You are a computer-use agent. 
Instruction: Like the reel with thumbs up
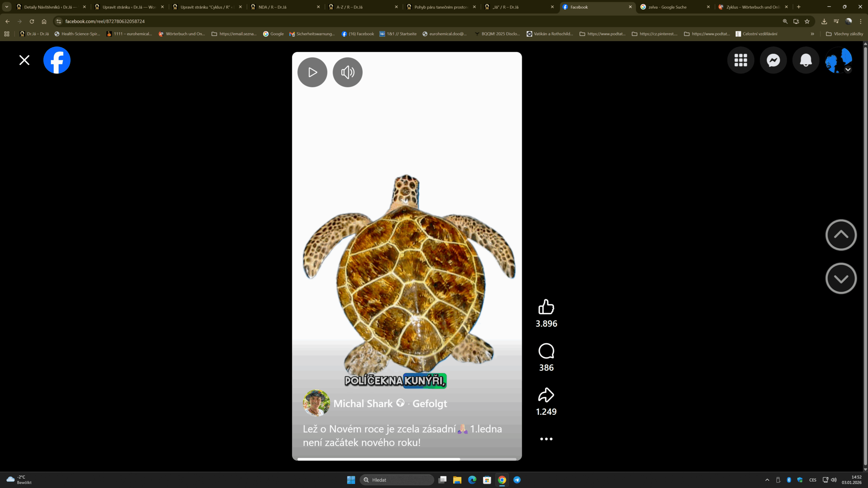pos(546,307)
